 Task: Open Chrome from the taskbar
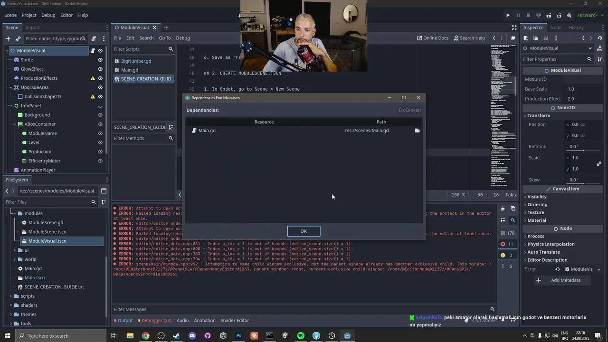(x=145, y=336)
